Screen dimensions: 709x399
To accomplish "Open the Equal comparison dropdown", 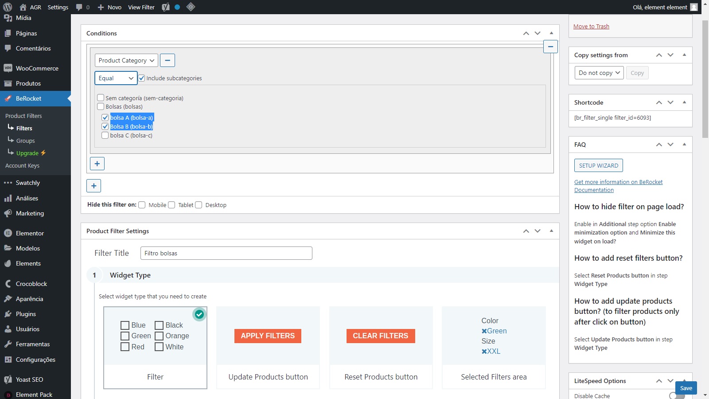I will click(x=116, y=78).
